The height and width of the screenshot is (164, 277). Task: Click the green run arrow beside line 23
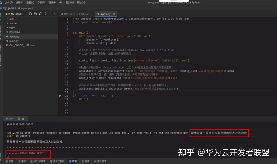pyautogui.click(x=60, y=96)
